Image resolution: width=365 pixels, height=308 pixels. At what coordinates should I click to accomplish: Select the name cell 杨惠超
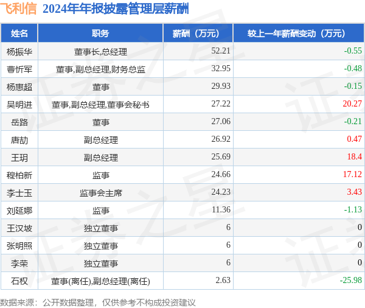click(x=19, y=87)
